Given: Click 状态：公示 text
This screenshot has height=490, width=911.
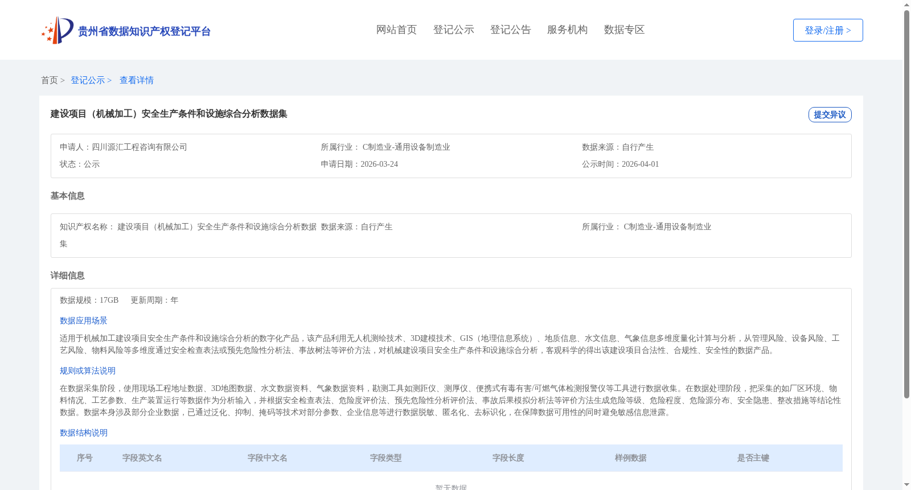Looking at the screenshot, I should click(x=80, y=164).
